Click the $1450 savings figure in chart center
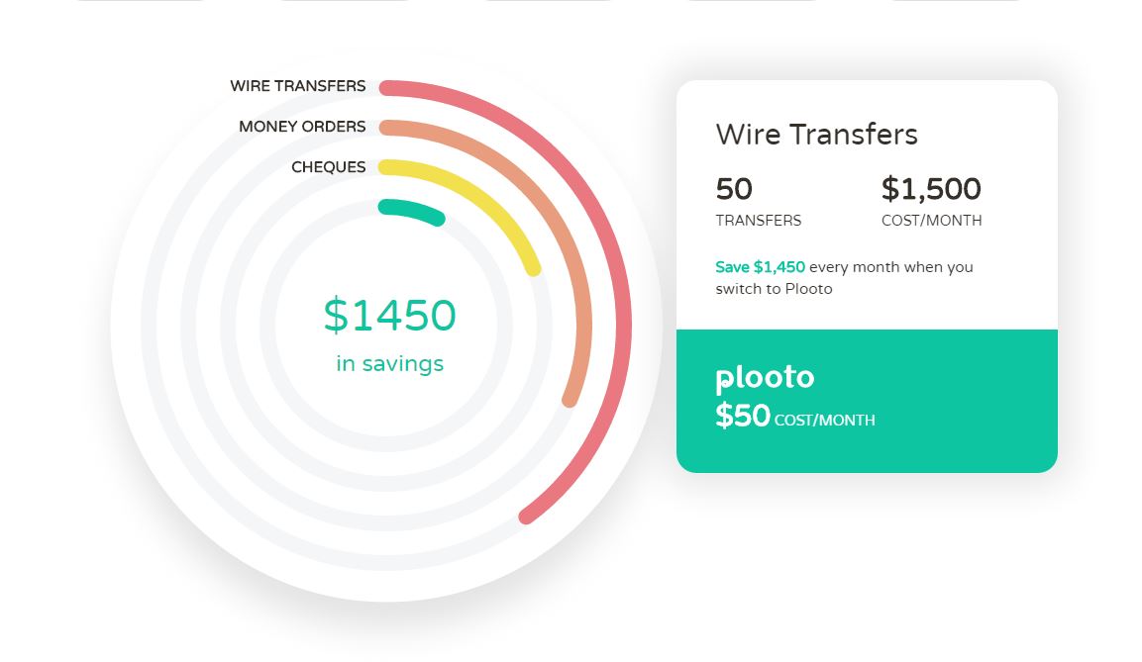Screen dimensions: 1142x662 (x=389, y=315)
